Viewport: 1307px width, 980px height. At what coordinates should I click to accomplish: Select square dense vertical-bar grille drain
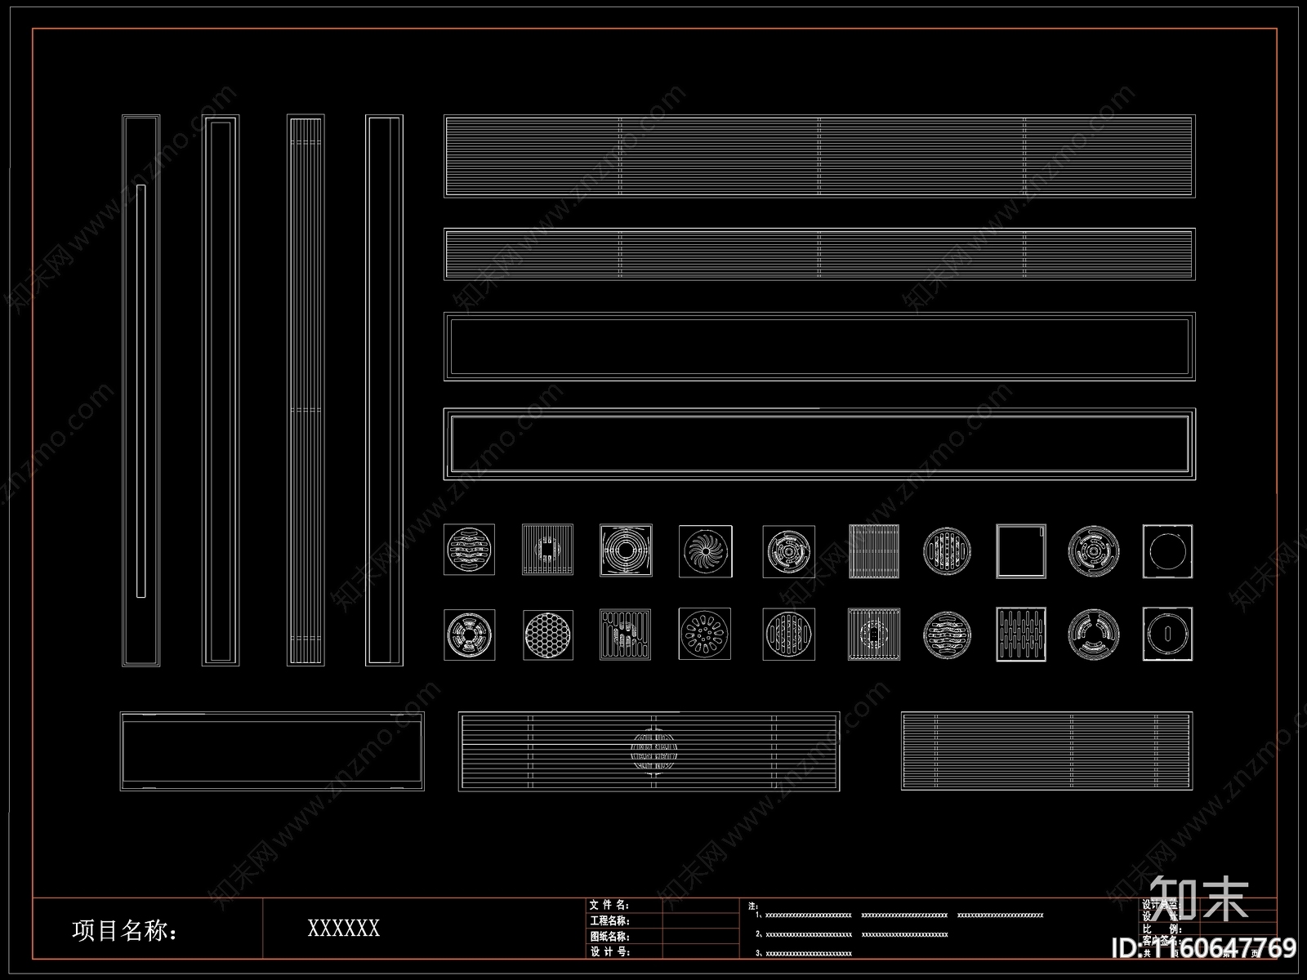[874, 551]
